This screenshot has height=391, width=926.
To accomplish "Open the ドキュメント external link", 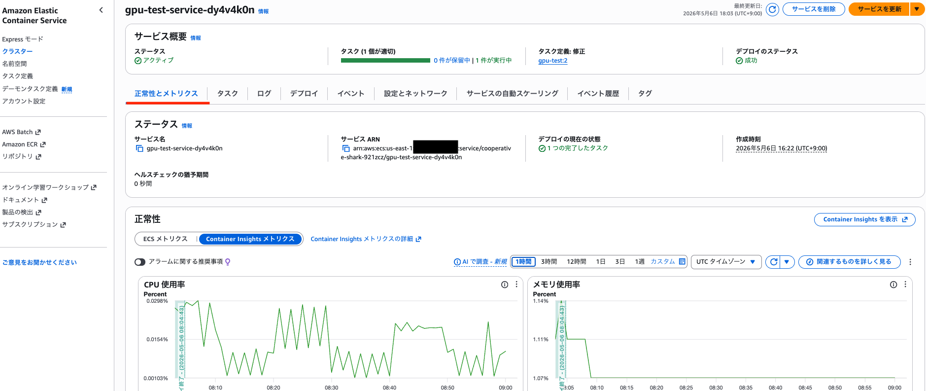I will tap(25, 200).
